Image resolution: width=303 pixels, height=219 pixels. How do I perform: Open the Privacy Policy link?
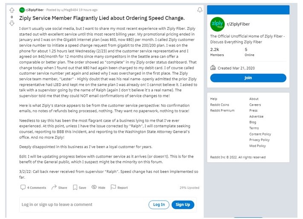(x=260, y=140)
